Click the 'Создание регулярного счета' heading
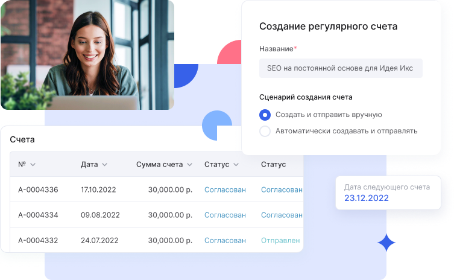Screen dimensions: 454x280 [329, 27]
